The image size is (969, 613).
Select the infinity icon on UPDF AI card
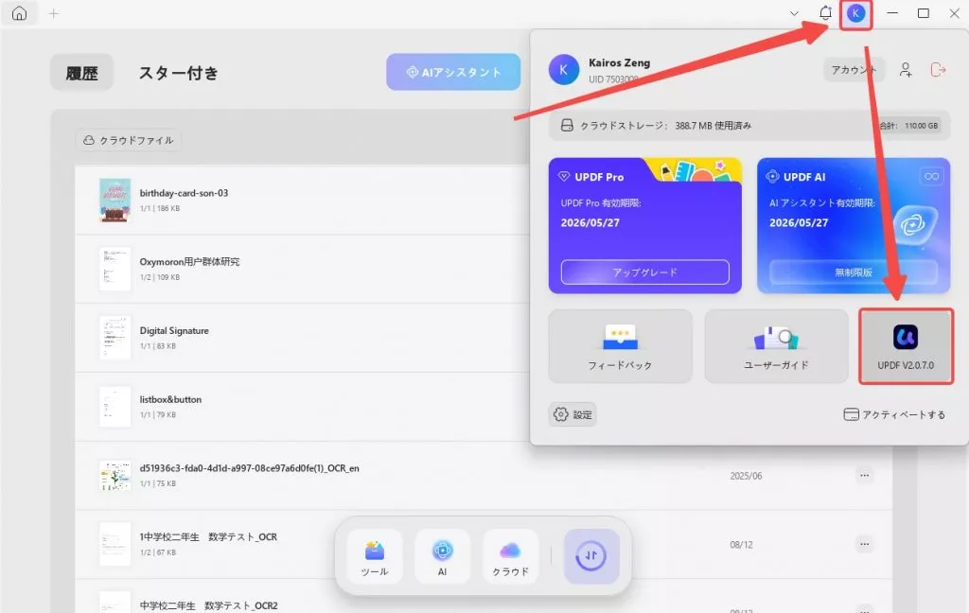tap(931, 177)
